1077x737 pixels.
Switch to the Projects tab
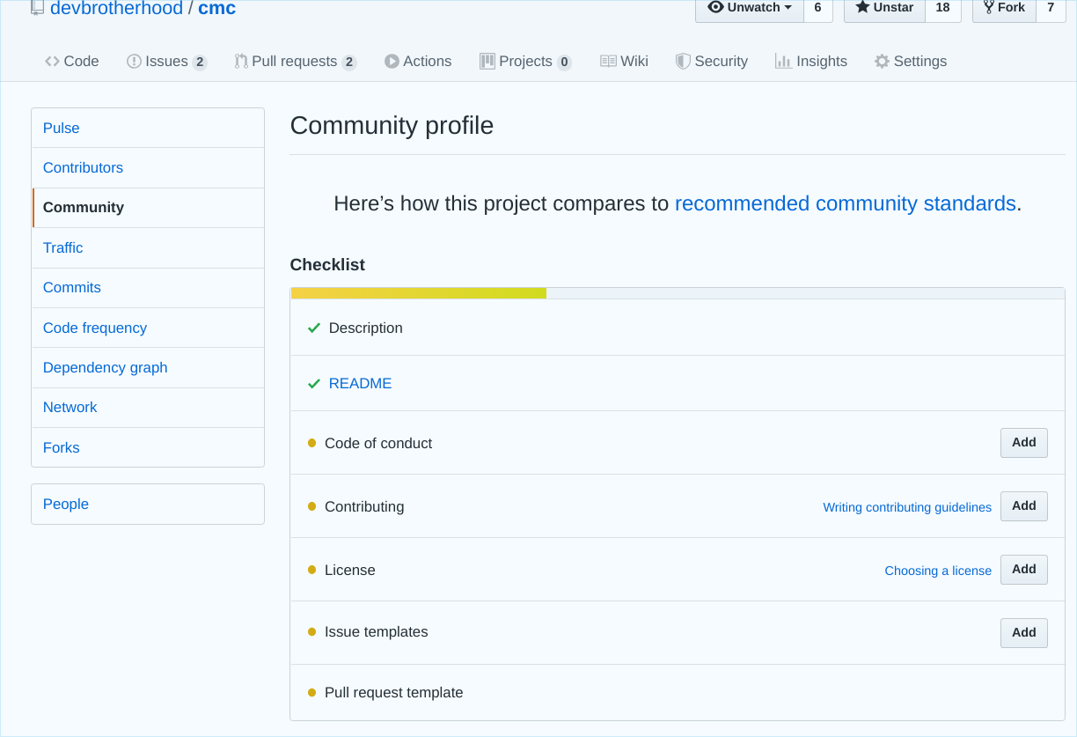pyautogui.click(x=526, y=62)
